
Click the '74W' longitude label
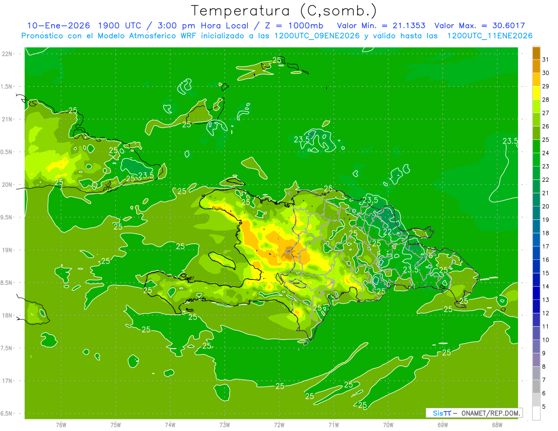(x=170, y=425)
